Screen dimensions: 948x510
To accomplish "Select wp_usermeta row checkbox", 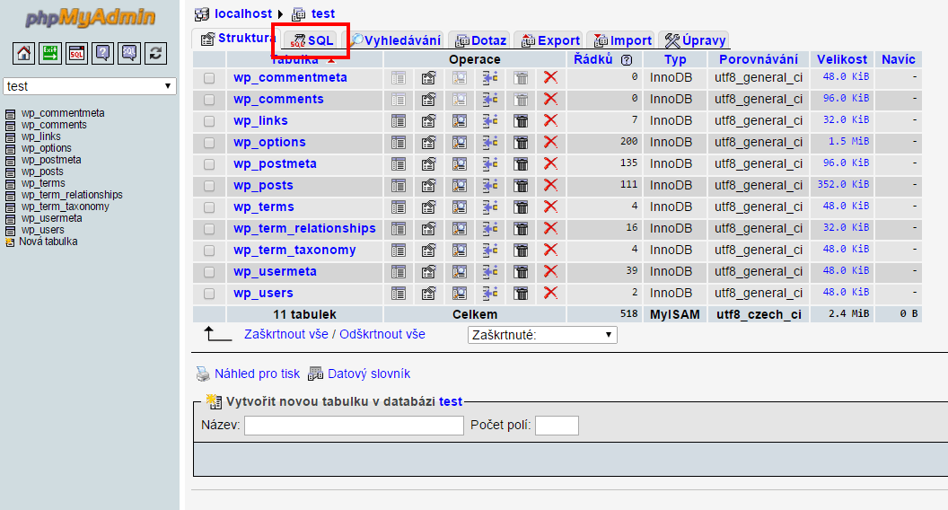I will [x=209, y=272].
